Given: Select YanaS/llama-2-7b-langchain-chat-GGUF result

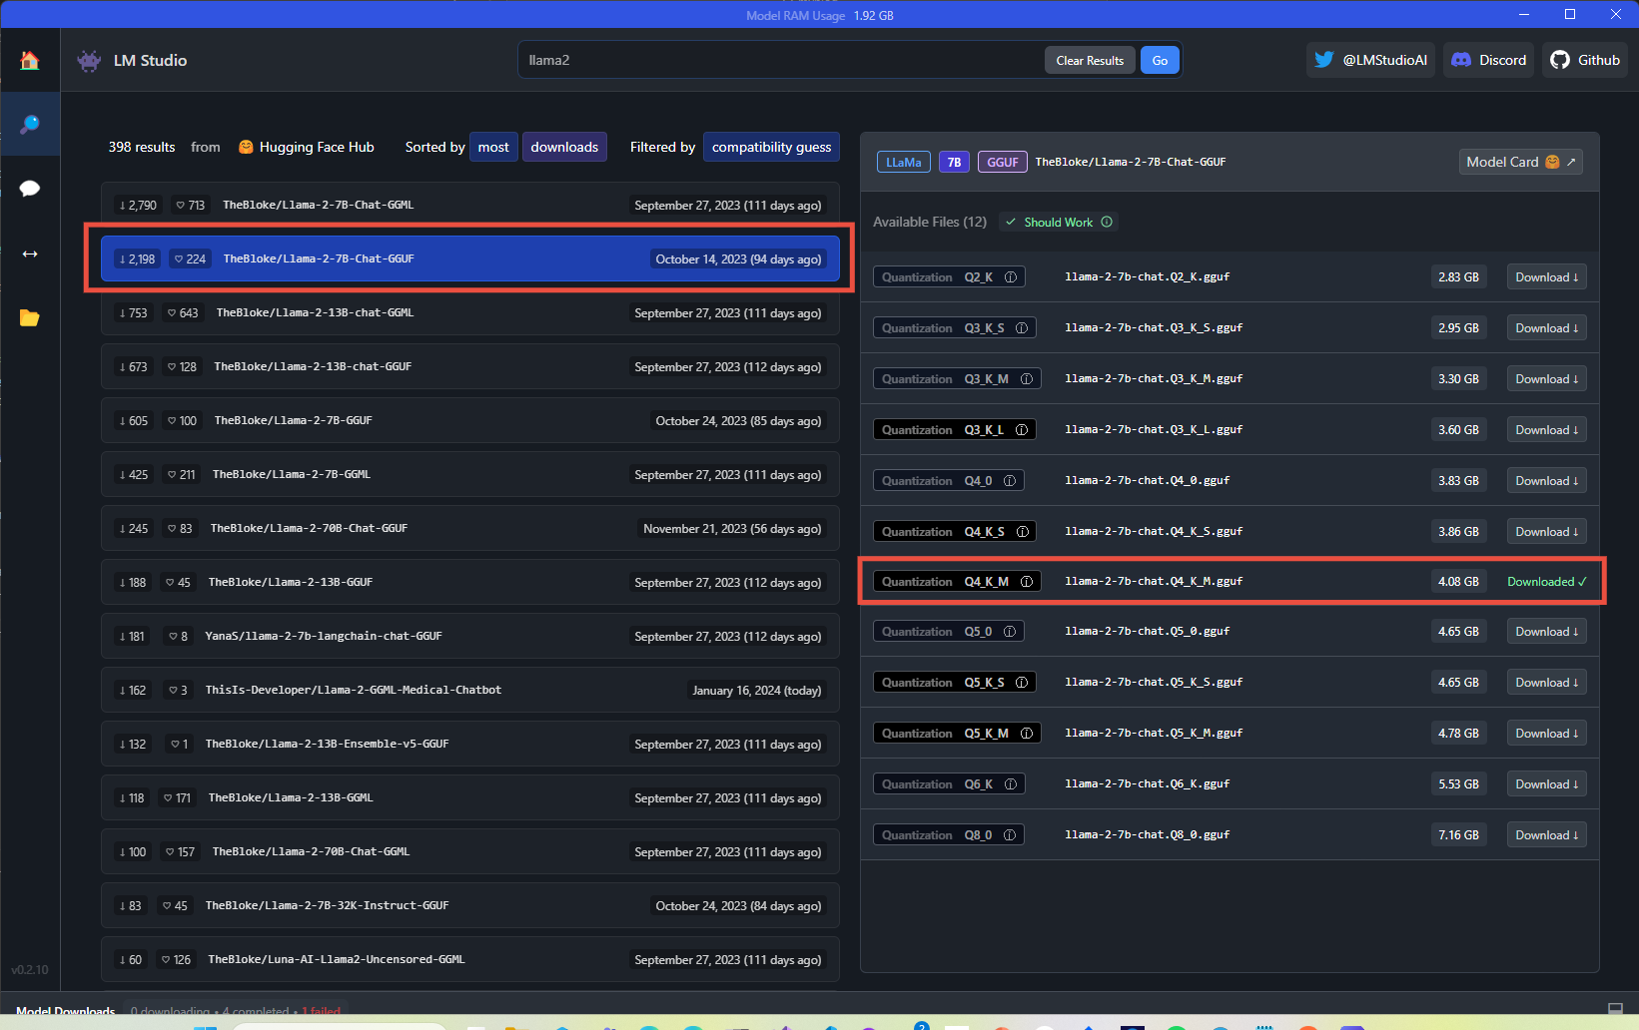Looking at the screenshot, I should 470,636.
